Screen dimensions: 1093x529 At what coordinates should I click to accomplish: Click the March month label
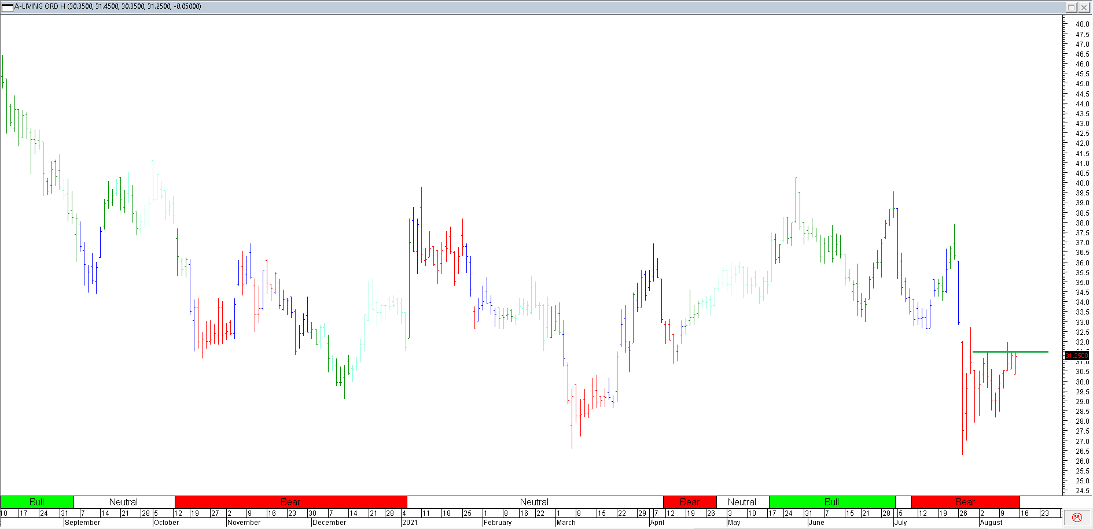pos(566,523)
